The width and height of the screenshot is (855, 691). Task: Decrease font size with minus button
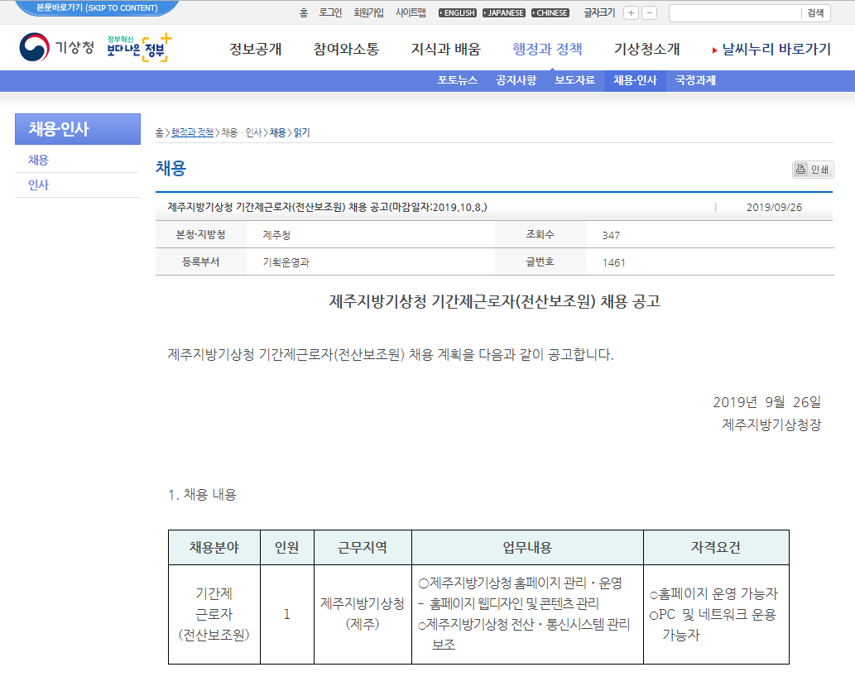(650, 13)
